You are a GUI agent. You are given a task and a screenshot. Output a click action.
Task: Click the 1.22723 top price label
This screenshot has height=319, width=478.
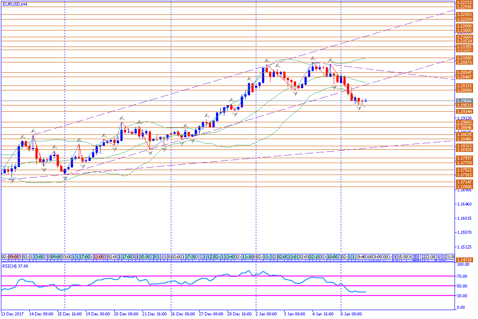pyautogui.click(x=464, y=2)
